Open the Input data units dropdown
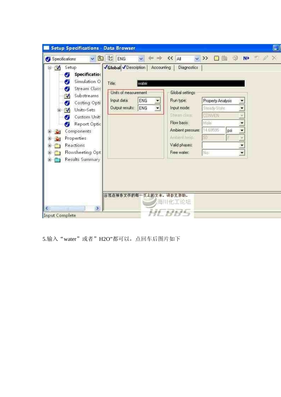Viewport: 281px width, 397px height. point(158,101)
